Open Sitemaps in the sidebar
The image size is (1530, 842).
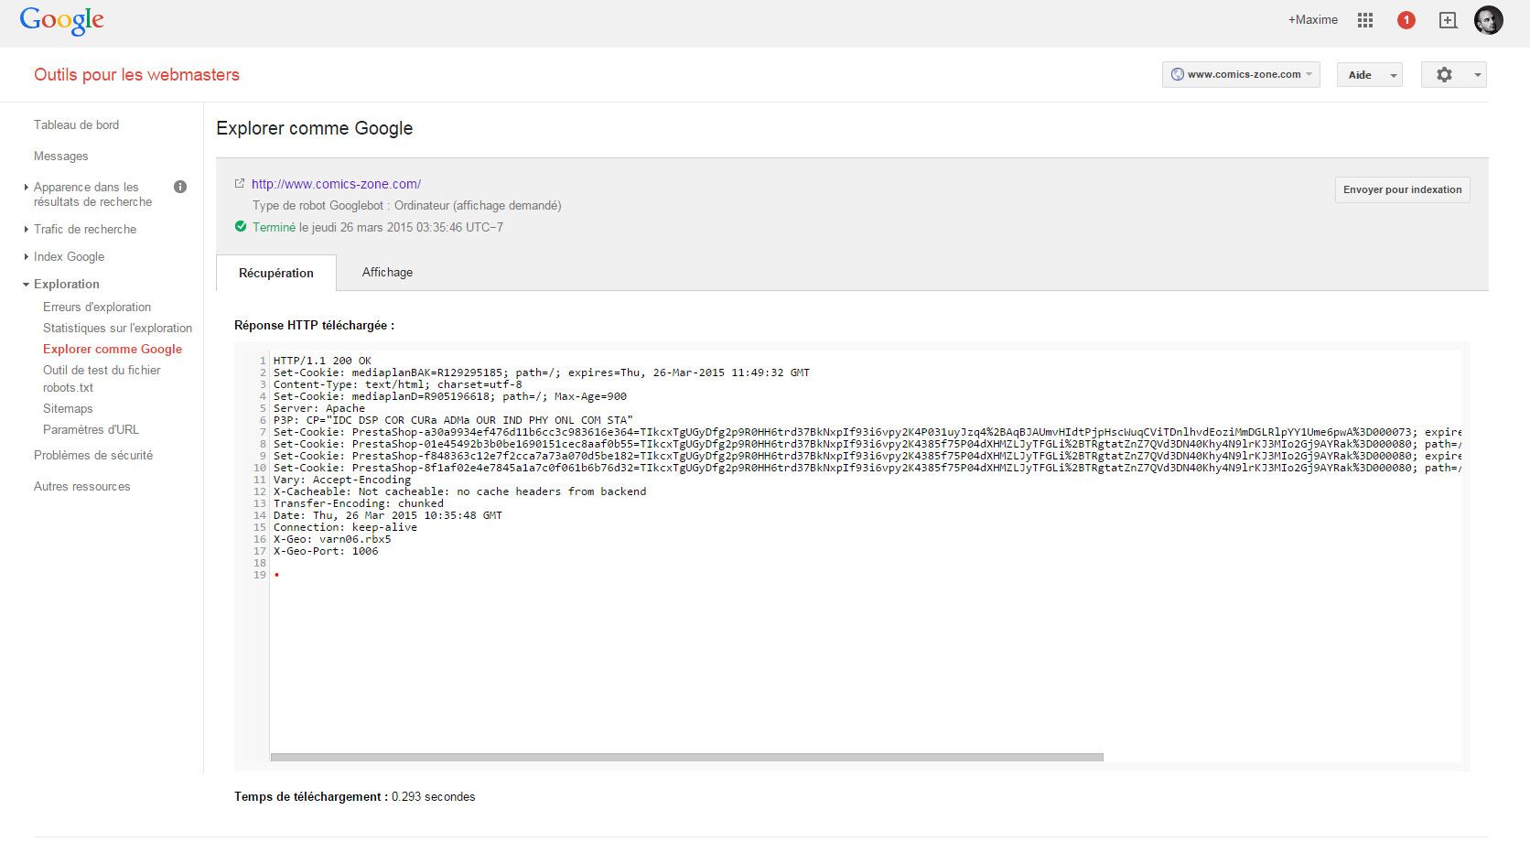[68, 409]
